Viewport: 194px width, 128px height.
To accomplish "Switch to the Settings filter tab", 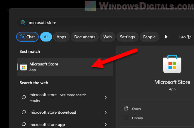I will point(127,37).
